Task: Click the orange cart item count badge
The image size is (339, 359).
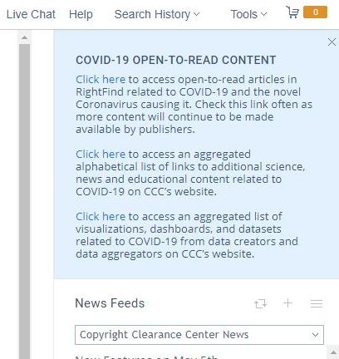Action: 315,12
